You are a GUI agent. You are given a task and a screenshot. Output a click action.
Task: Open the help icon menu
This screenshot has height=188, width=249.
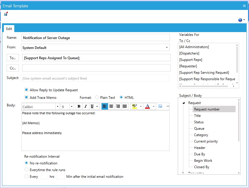pyautogui.click(x=240, y=20)
